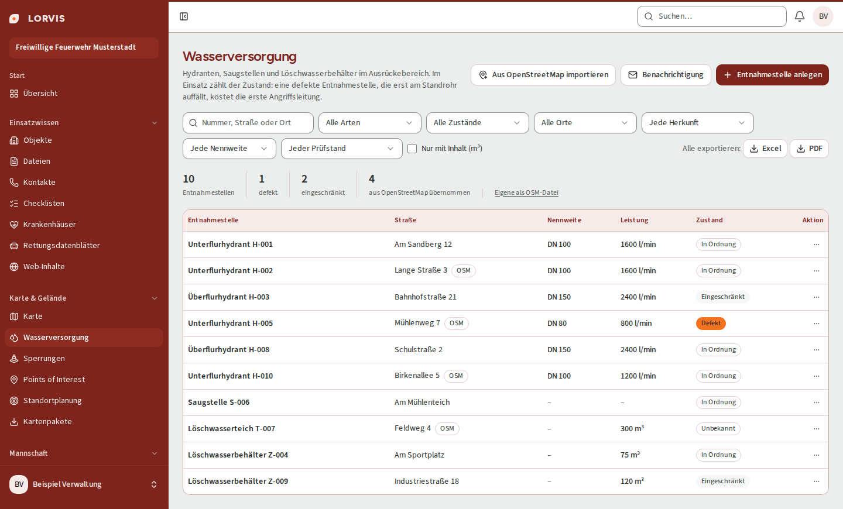This screenshot has height=509, width=843.
Task: Open Kontakte in the sidebar
Action: click(x=84, y=183)
